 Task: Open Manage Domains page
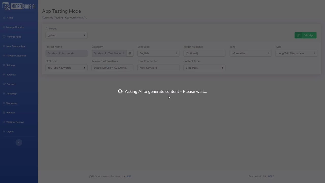click(15, 27)
